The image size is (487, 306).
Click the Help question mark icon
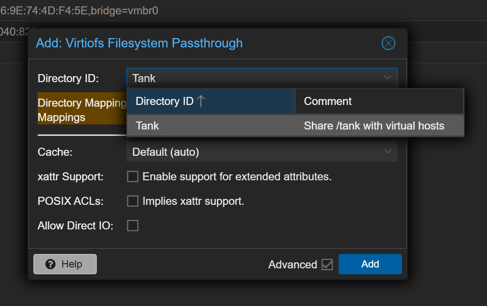(50, 264)
